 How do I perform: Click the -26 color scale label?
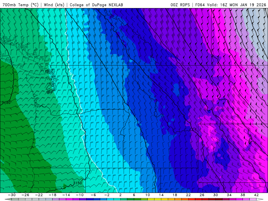(x=25, y=195)
